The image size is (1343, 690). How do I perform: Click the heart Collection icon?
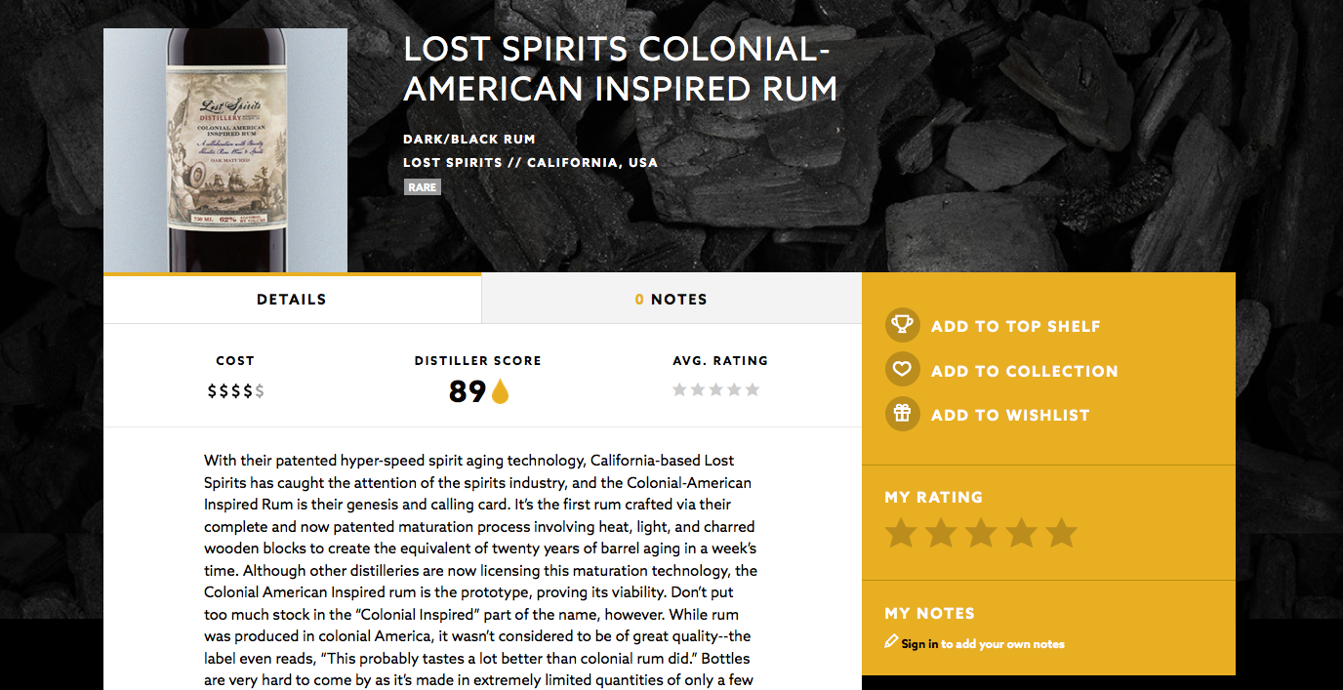pyautogui.click(x=902, y=370)
